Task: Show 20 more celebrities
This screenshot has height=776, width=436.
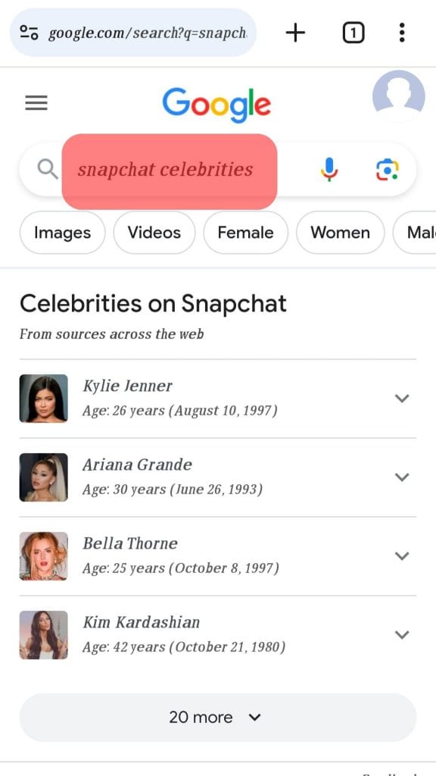Action: [216, 717]
